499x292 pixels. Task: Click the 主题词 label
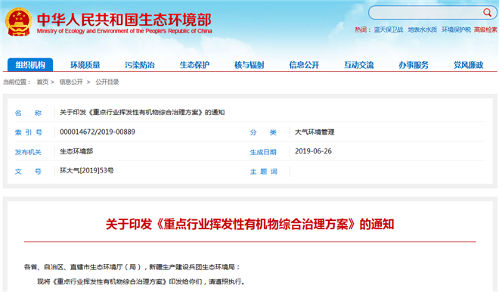coord(264,172)
